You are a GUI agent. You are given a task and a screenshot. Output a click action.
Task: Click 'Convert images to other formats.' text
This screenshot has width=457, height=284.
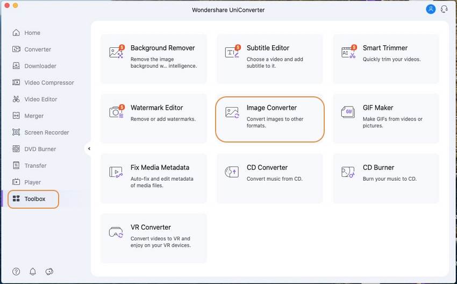pyautogui.click(x=275, y=123)
